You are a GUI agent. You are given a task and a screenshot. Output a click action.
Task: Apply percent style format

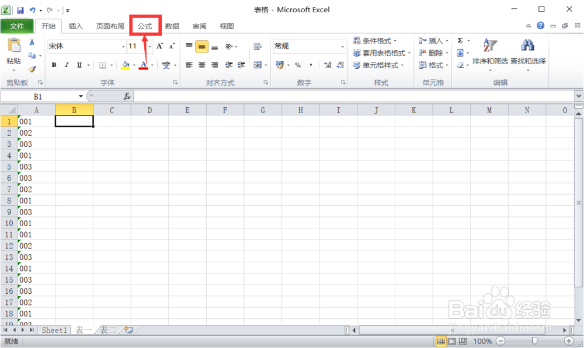tap(298, 65)
